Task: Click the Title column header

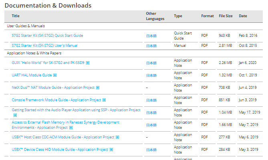Action: point(16,16)
